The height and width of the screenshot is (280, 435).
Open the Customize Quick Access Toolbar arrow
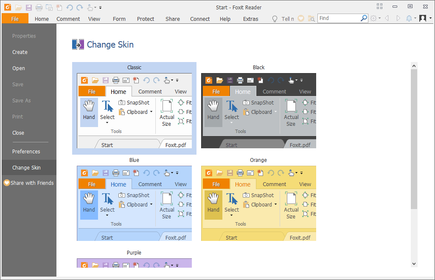(x=101, y=8)
